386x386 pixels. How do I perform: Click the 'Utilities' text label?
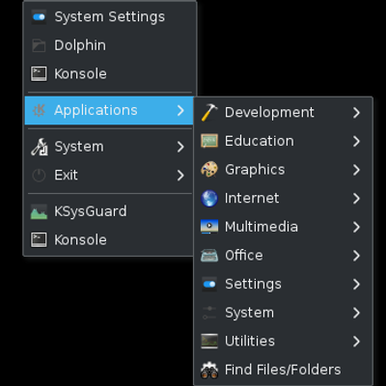(250, 341)
